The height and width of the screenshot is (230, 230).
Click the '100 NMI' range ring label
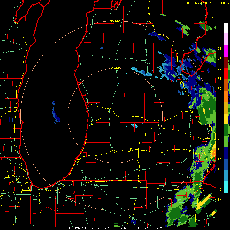(115, 21)
